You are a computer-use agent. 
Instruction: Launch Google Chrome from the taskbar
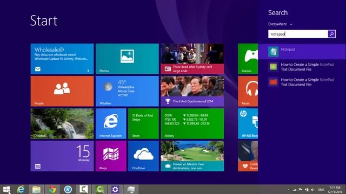[52, 189]
